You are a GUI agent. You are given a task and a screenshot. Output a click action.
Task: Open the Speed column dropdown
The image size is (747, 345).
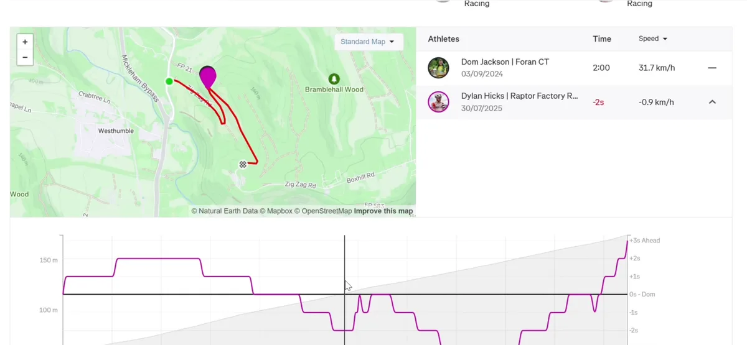652,39
